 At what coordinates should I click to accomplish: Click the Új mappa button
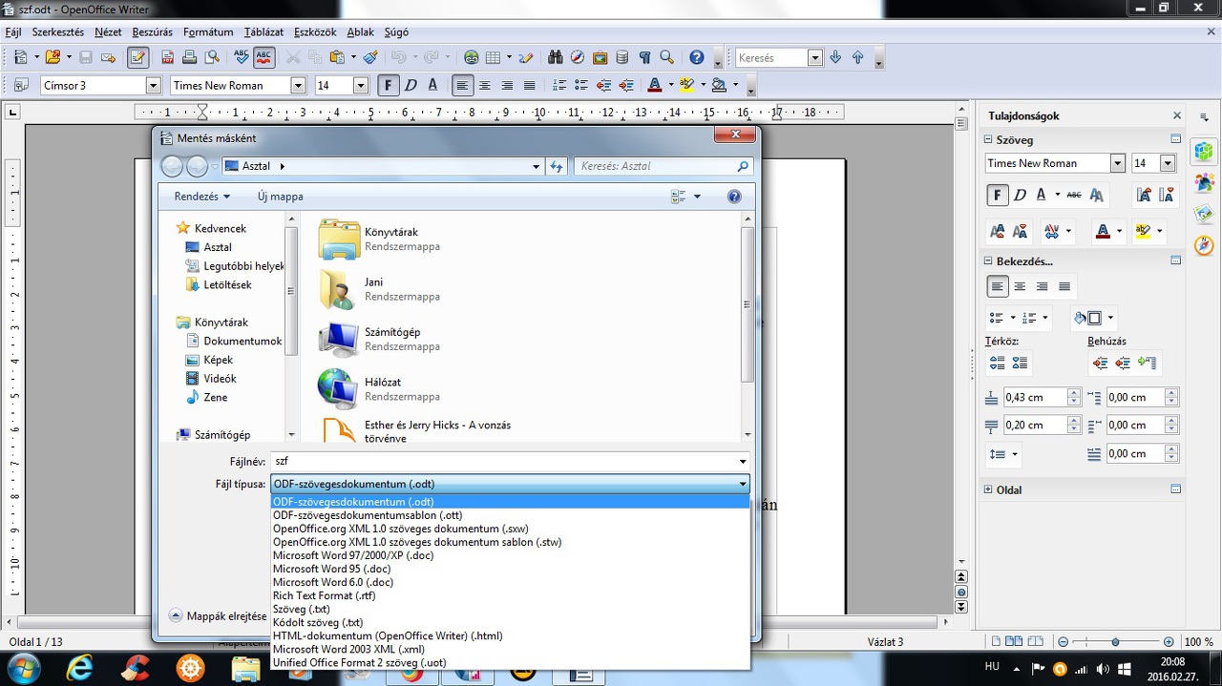pyautogui.click(x=280, y=197)
